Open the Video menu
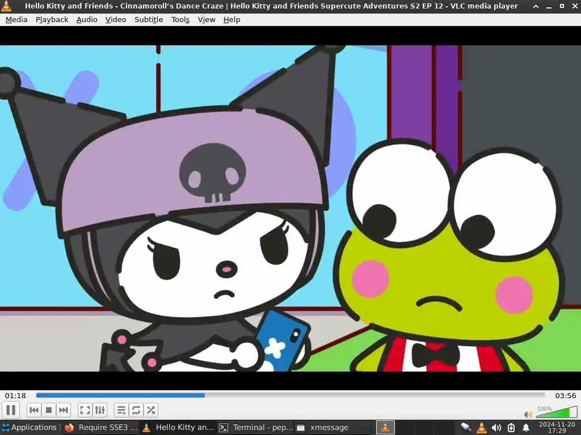581x435 pixels. tap(116, 20)
